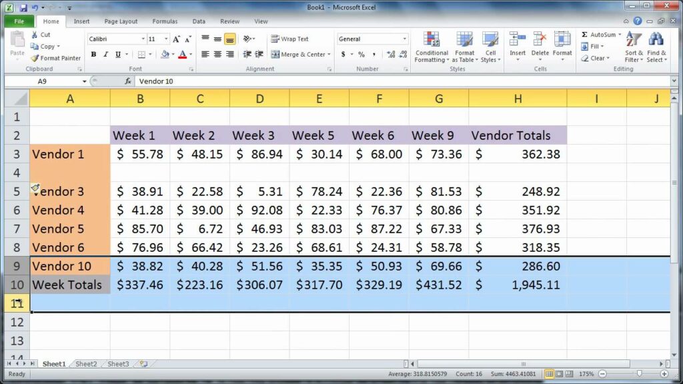Click the Insert Cells icon
The height and width of the screenshot is (384, 683).
click(x=518, y=40)
